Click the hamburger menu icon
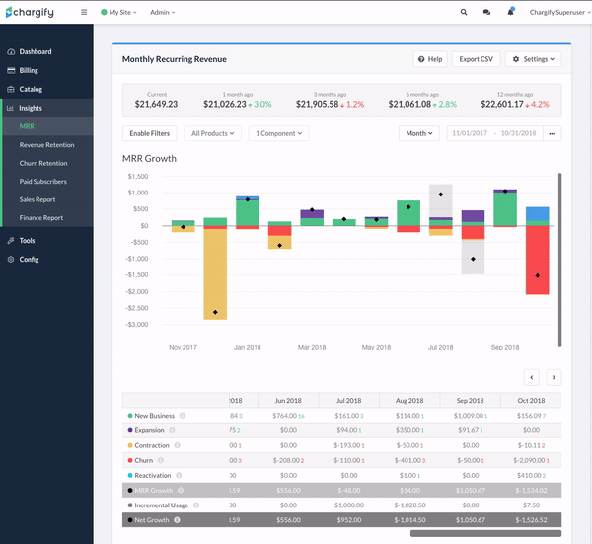The image size is (592, 544). [84, 13]
